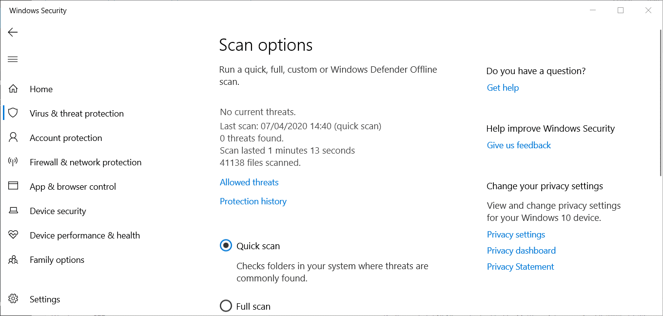663x316 pixels.
Task: Click the Quick scan label text
Action: [258, 246]
